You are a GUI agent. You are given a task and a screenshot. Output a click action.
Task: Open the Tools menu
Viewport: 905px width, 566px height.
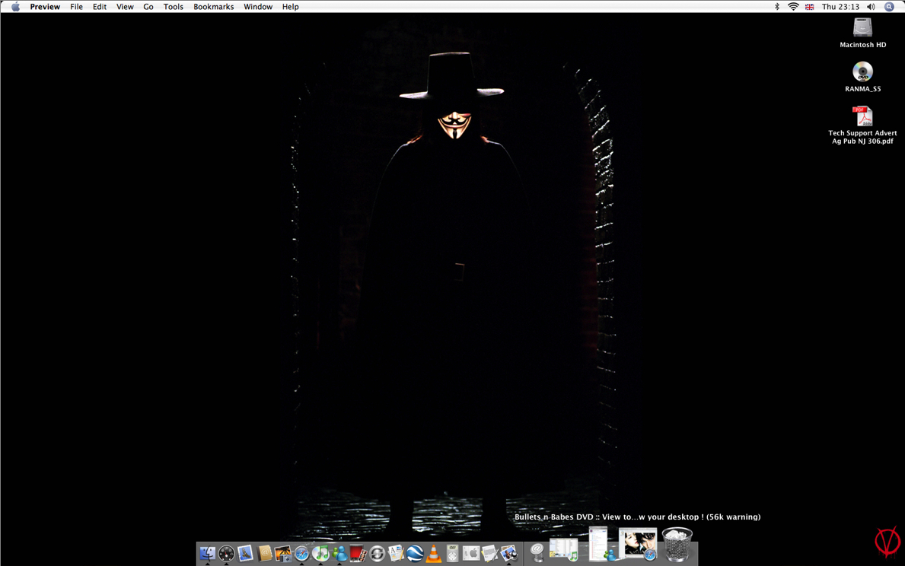click(173, 7)
